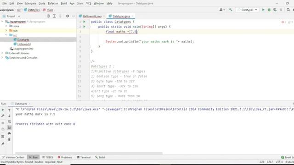The height and width of the screenshot is (165, 294).
Task: Open Help menu
Action: [x=109, y=3]
